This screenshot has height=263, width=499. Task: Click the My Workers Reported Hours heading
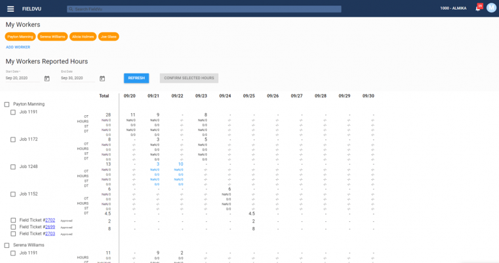tap(47, 61)
